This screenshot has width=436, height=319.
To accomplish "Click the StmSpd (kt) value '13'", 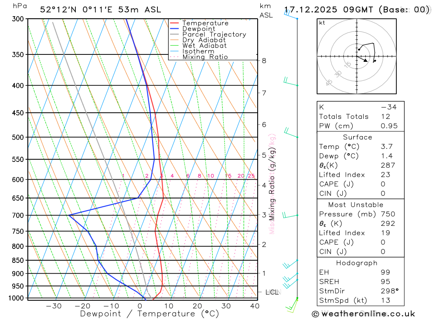I will click(386, 301).
